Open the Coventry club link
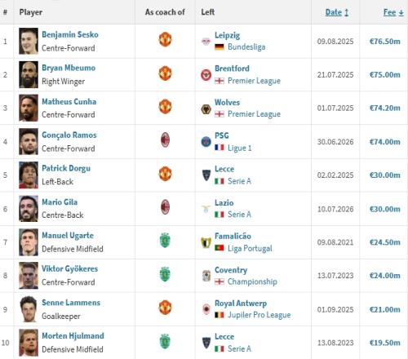 [x=231, y=270]
